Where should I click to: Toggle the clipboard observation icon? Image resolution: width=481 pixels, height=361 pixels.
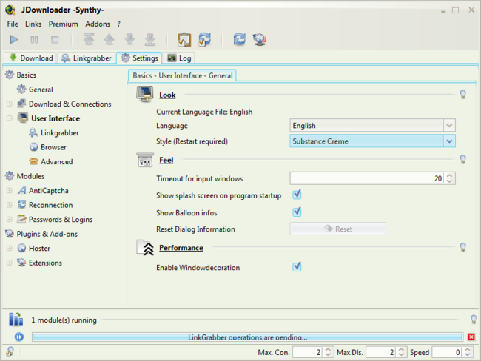click(x=184, y=39)
